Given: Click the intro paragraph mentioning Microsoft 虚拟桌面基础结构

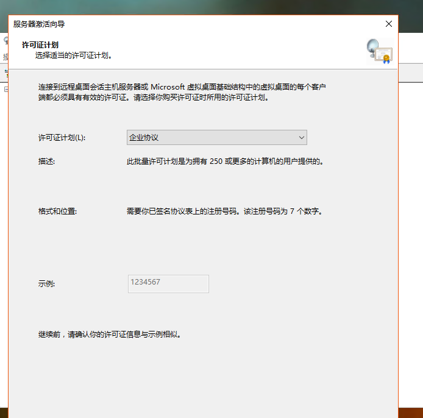Looking at the screenshot, I should pyautogui.click(x=182, y=92).
